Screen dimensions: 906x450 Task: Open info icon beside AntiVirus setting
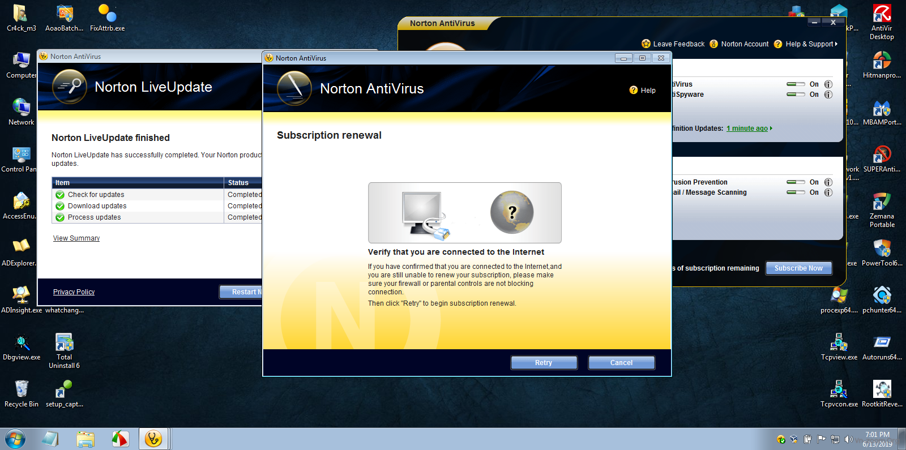coord(828,84)
